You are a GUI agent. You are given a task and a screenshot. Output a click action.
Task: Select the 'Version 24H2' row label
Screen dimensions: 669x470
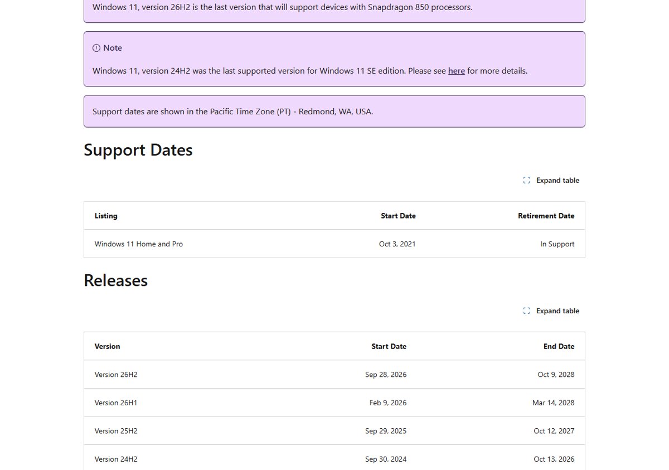[x=116, y=459]
